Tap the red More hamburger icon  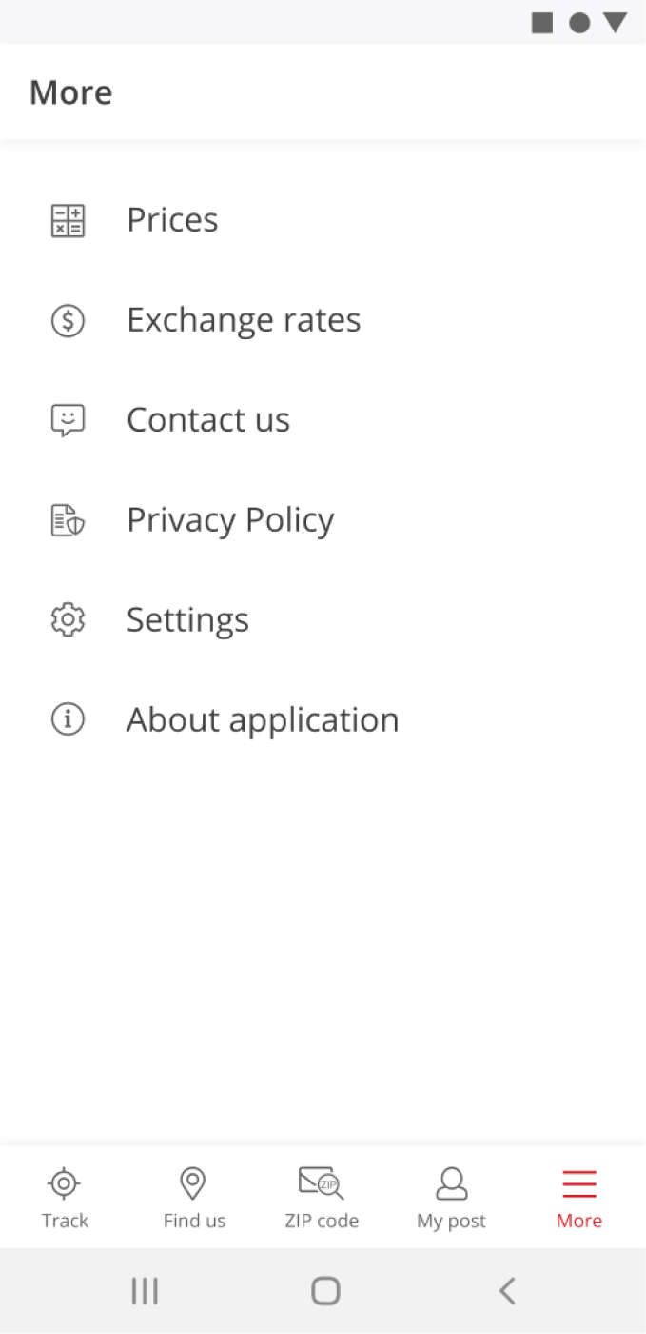(x=579, y=1183)
